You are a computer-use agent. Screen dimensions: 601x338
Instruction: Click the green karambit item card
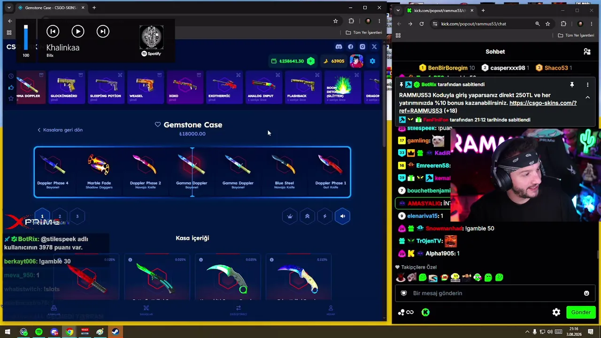228,278
